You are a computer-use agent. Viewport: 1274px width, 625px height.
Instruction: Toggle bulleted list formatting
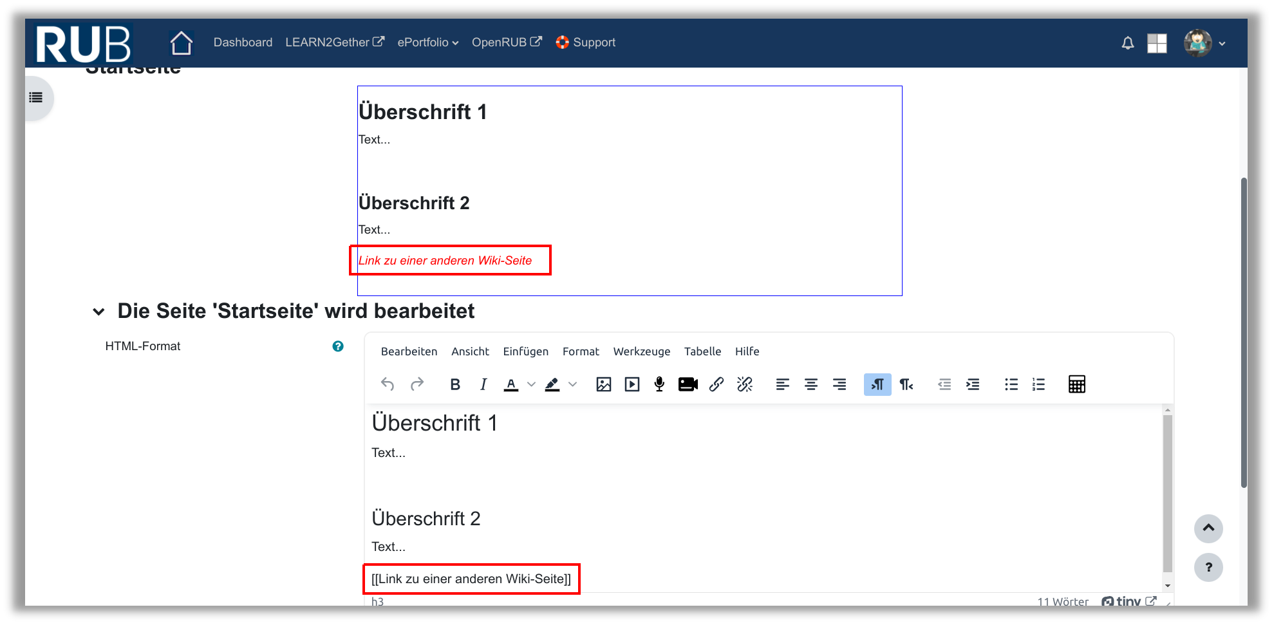(x=1011, y=384)
